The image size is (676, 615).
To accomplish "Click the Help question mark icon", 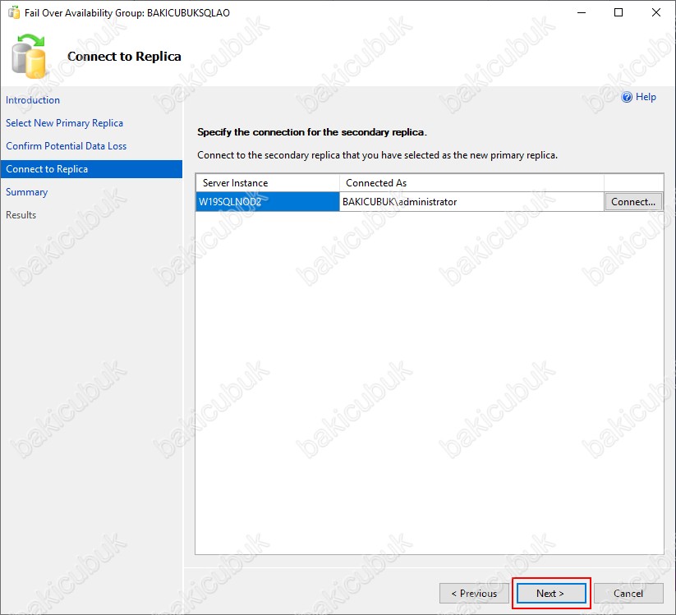I will [627, 97].
